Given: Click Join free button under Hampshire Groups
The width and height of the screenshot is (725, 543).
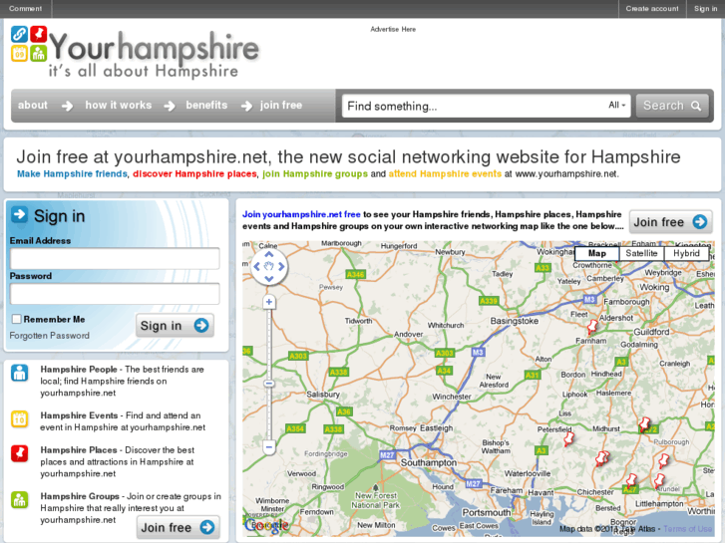Looking at the screenshot, I should coord(179,527).
